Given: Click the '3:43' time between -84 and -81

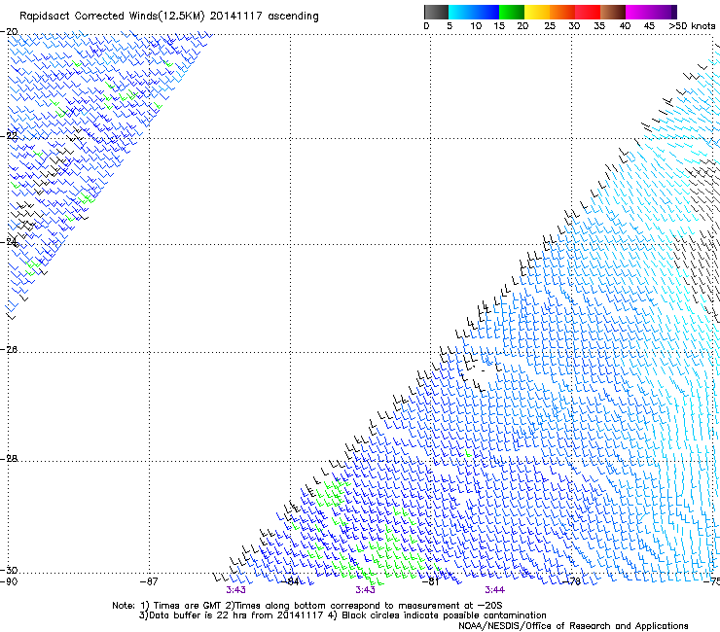Looking at the screenshot, I should tap(365, 590).
